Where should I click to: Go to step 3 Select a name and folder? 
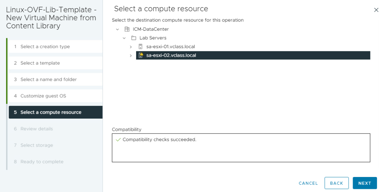[56, 79]
